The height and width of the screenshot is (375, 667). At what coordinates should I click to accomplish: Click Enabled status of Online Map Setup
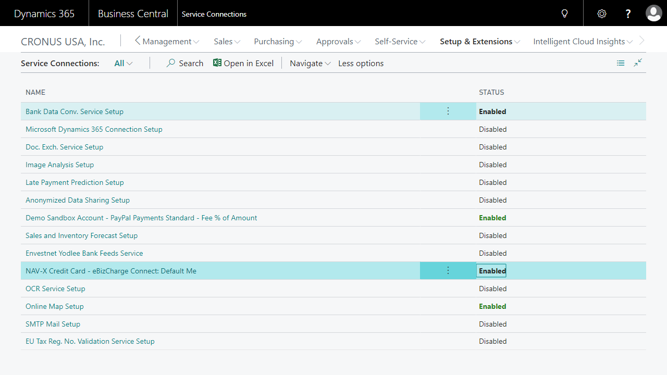(492, 306)
